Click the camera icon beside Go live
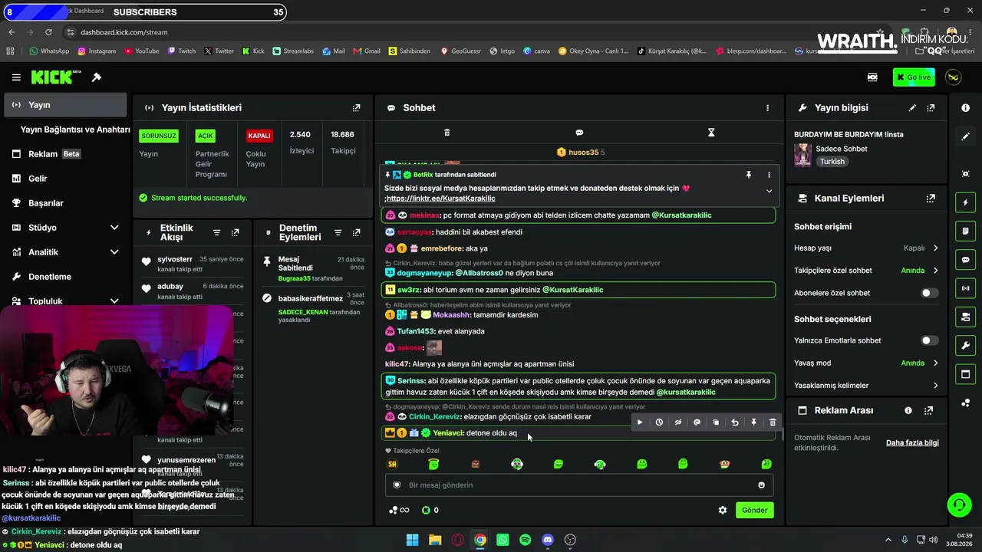The height and width of the screenshot is (552, 982). pos(872,77)
